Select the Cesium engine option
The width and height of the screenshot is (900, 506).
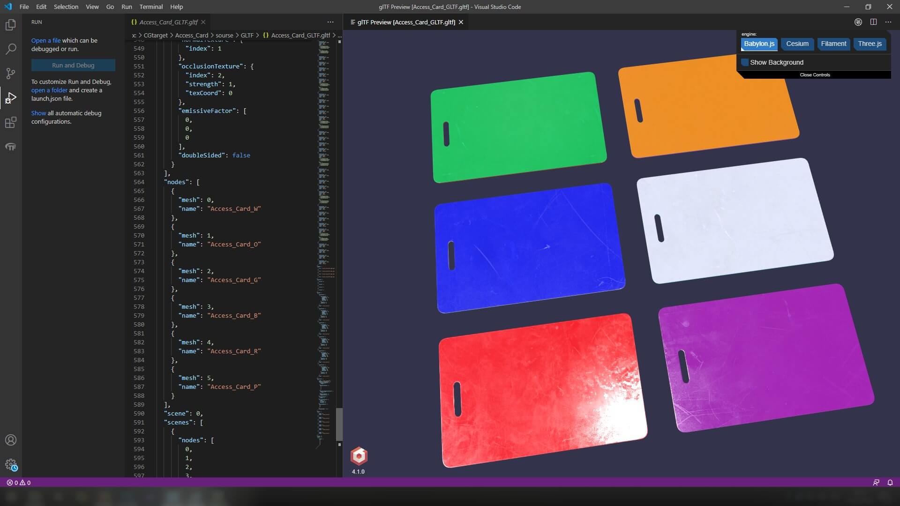[x=797, y=44]
